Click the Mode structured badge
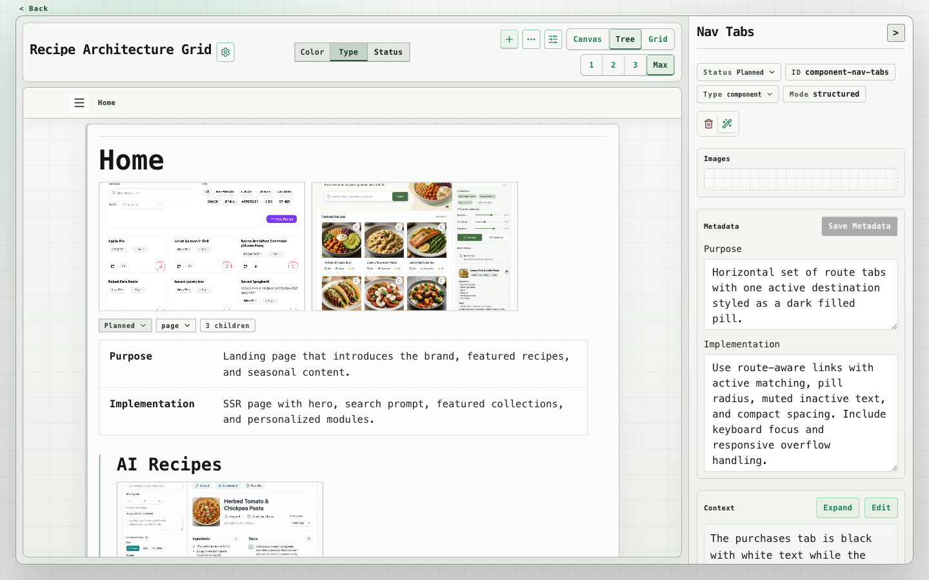The height and width of the screenshot is (580, 929). click(824, 94)
